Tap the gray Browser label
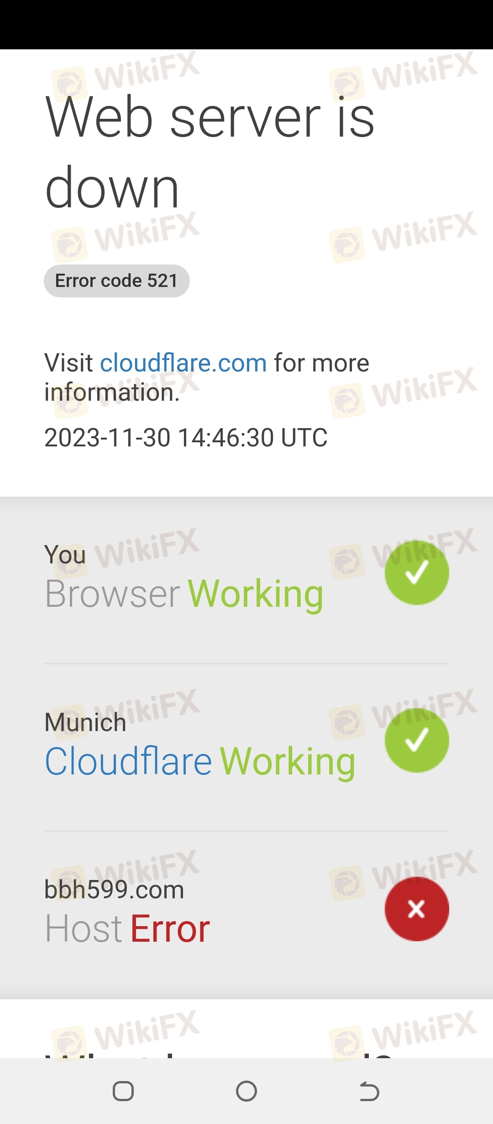The height and width of the screenshot is (1124, 493). [113, 594]
